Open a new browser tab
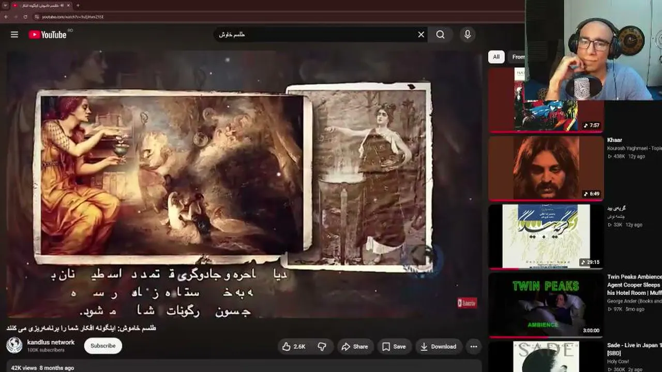662x372 pixels. (78, 6)
